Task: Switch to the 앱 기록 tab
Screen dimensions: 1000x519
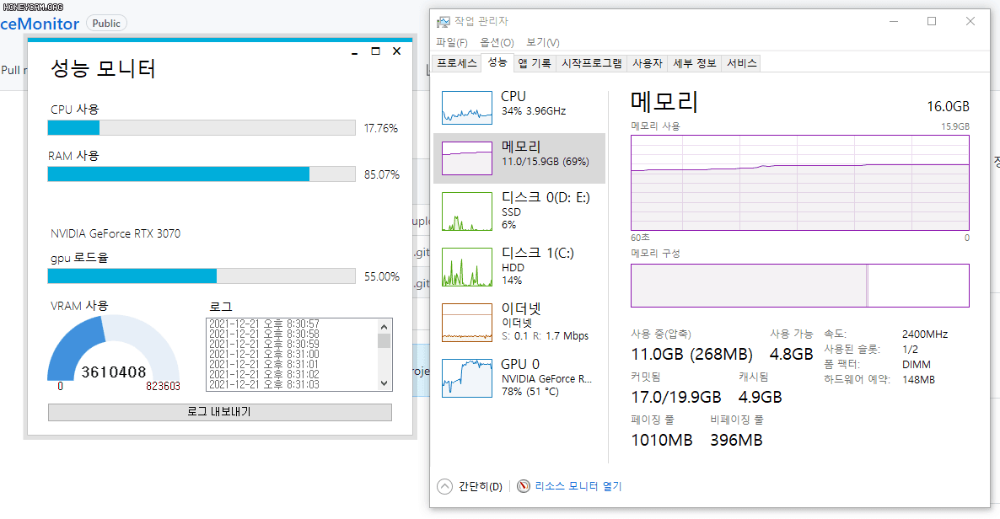Action: [535, 63]
